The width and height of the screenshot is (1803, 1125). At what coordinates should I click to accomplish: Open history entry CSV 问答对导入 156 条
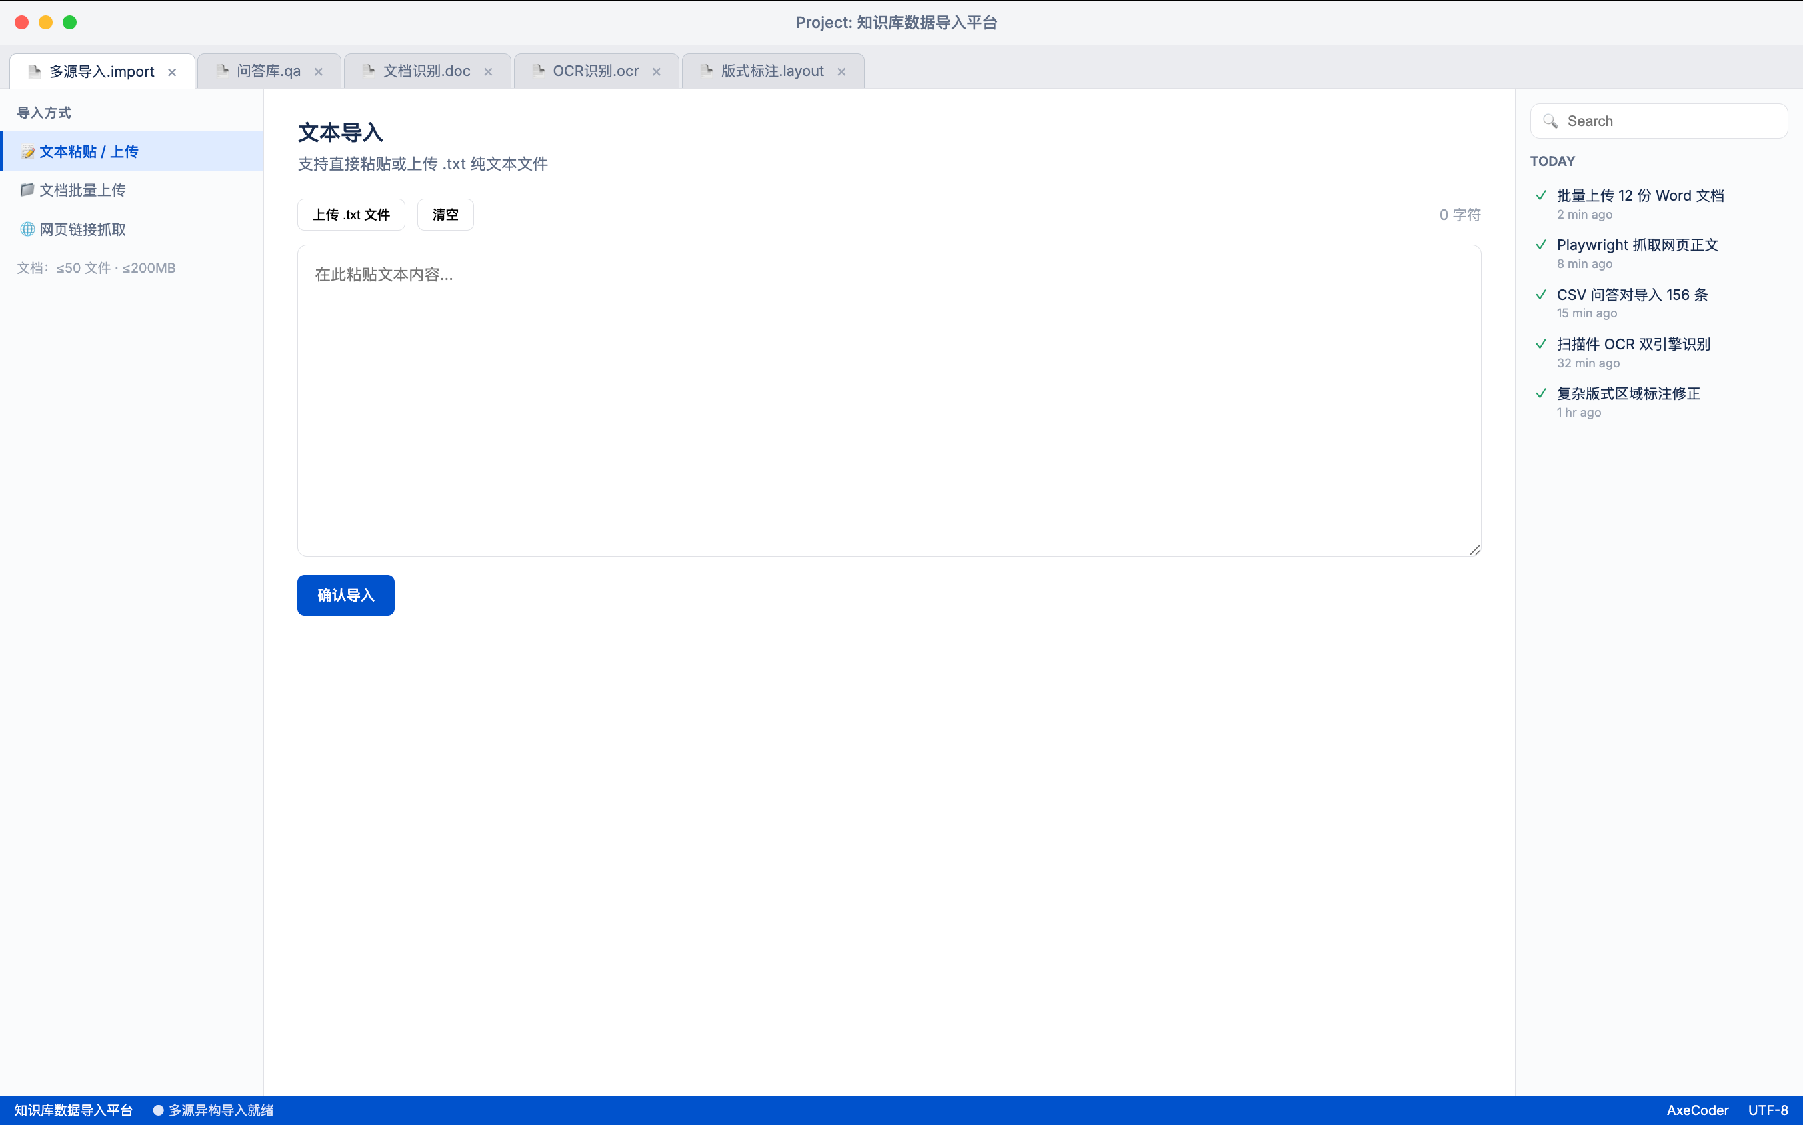pos(1658,303)
